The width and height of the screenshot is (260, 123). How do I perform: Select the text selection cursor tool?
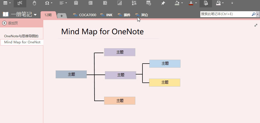pyautogui.click(x=20, y=3)
